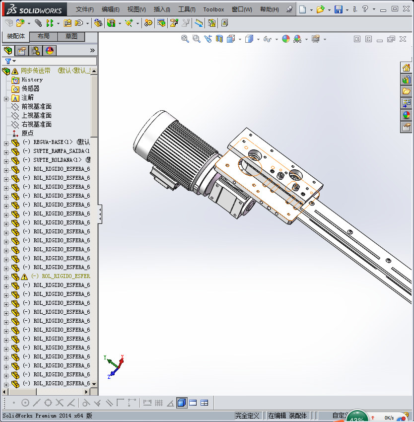Select the 上视基准面 plane

pos(37,116)
